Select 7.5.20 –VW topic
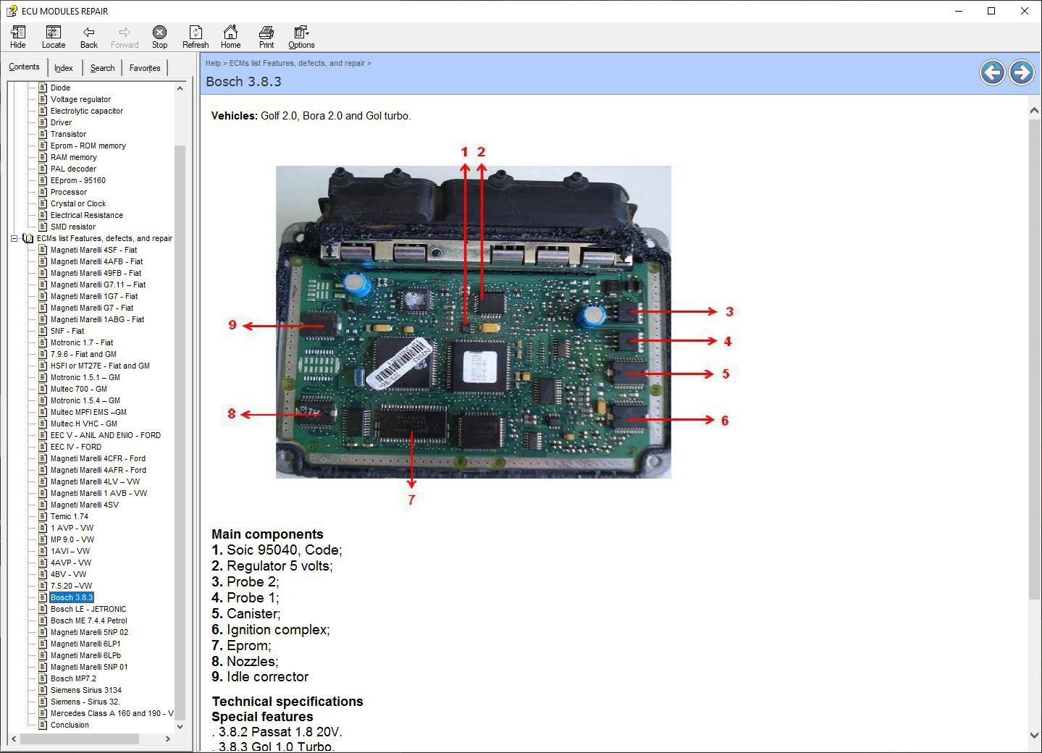The width and height of the screenshot is (1042, 753). [x=71, y=586]
